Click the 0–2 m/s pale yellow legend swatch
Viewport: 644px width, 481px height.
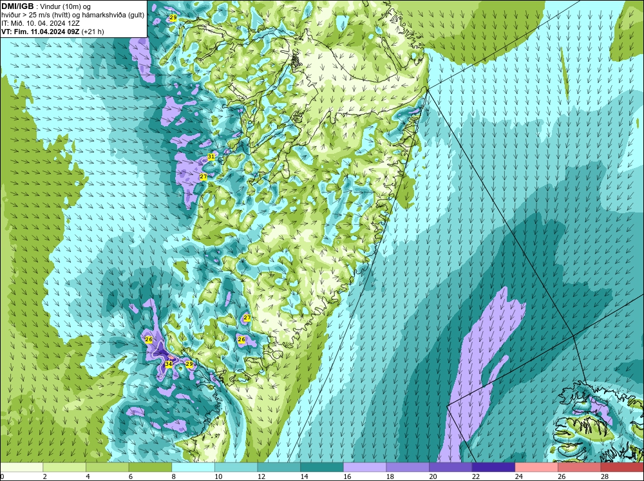coord(21,467)
